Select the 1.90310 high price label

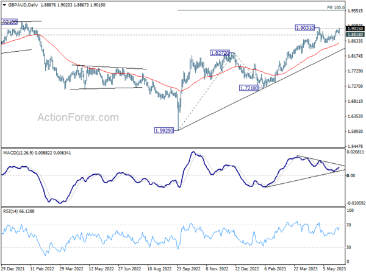(305, 28)
